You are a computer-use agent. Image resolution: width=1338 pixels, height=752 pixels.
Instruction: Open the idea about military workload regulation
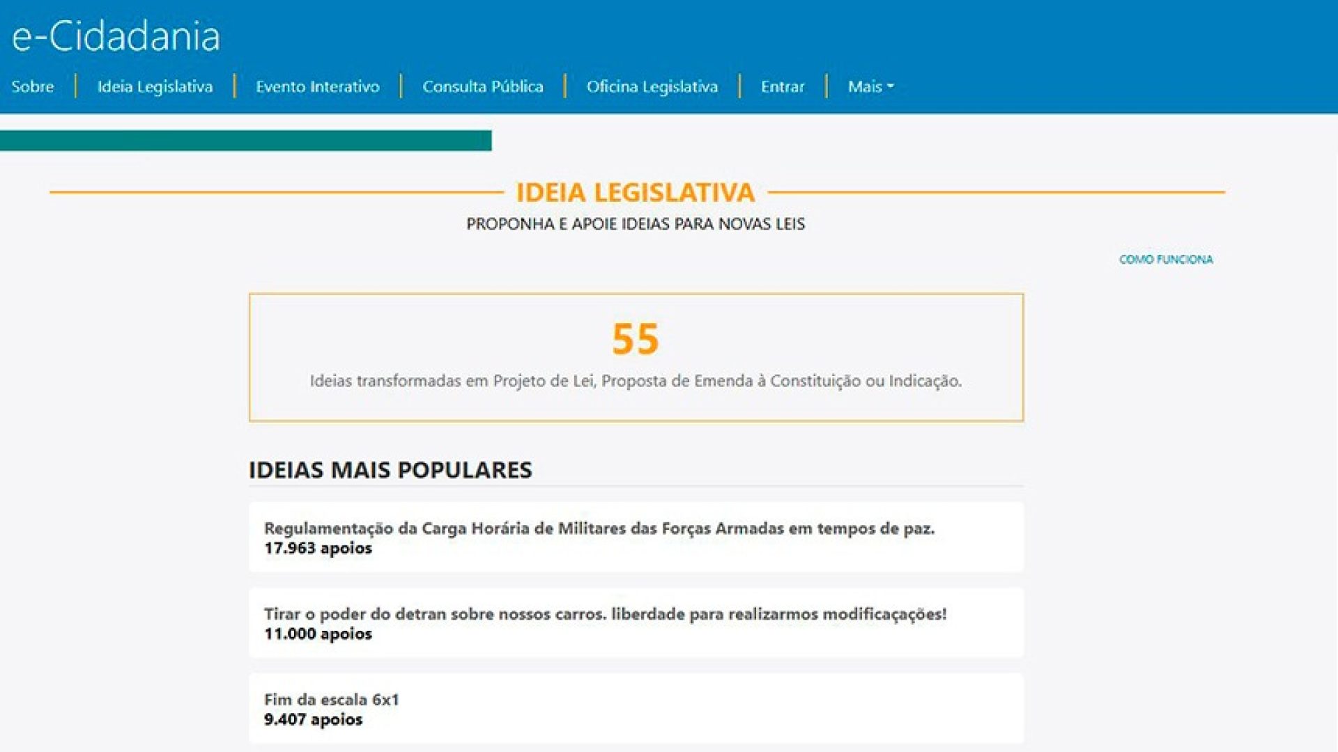pos(601,528)
